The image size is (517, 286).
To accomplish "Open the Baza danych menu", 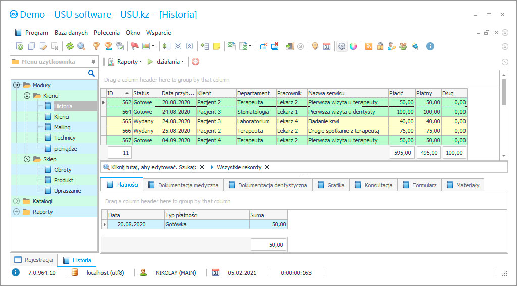I will coord(71,32).
